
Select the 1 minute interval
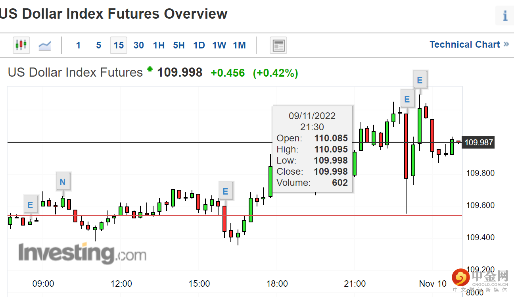[78, 45]
